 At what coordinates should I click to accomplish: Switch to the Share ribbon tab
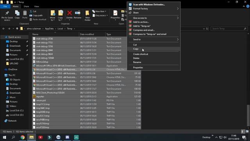(26, 6)
